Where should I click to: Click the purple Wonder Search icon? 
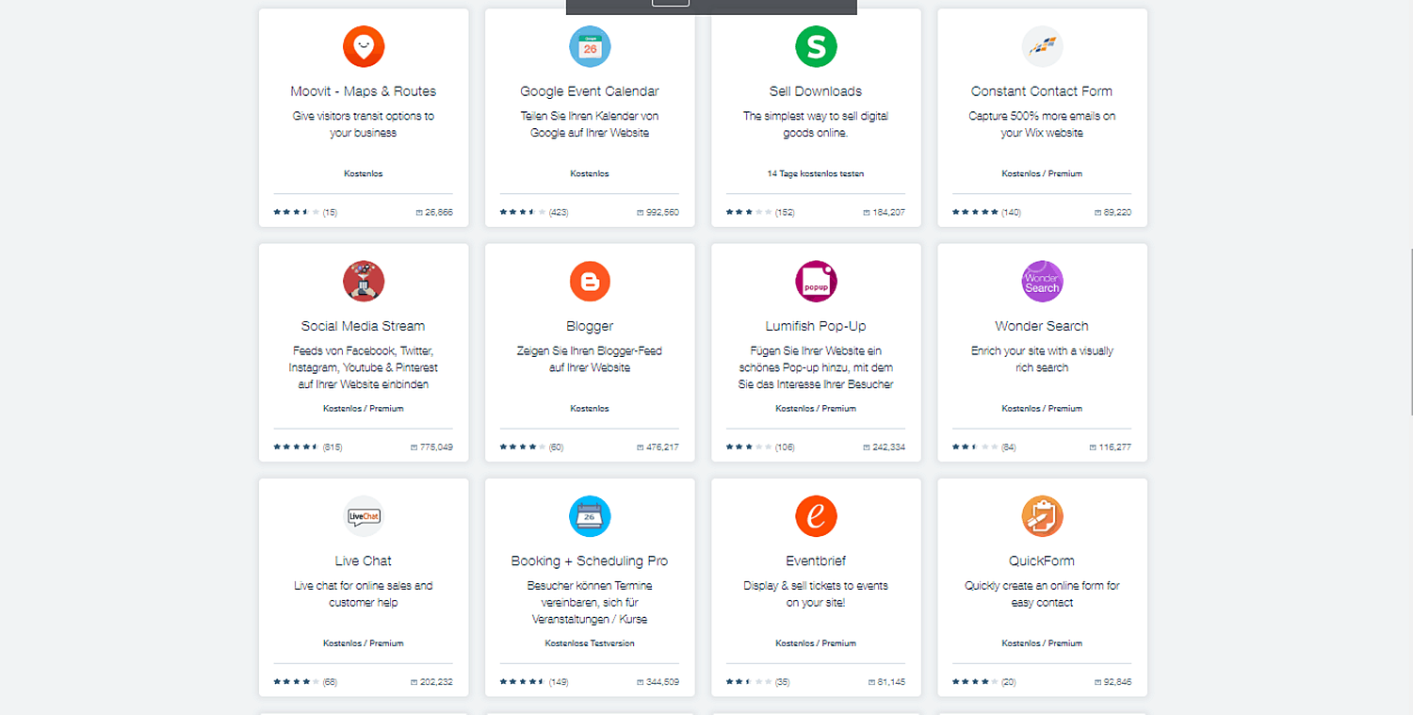tap(1042, 282)
